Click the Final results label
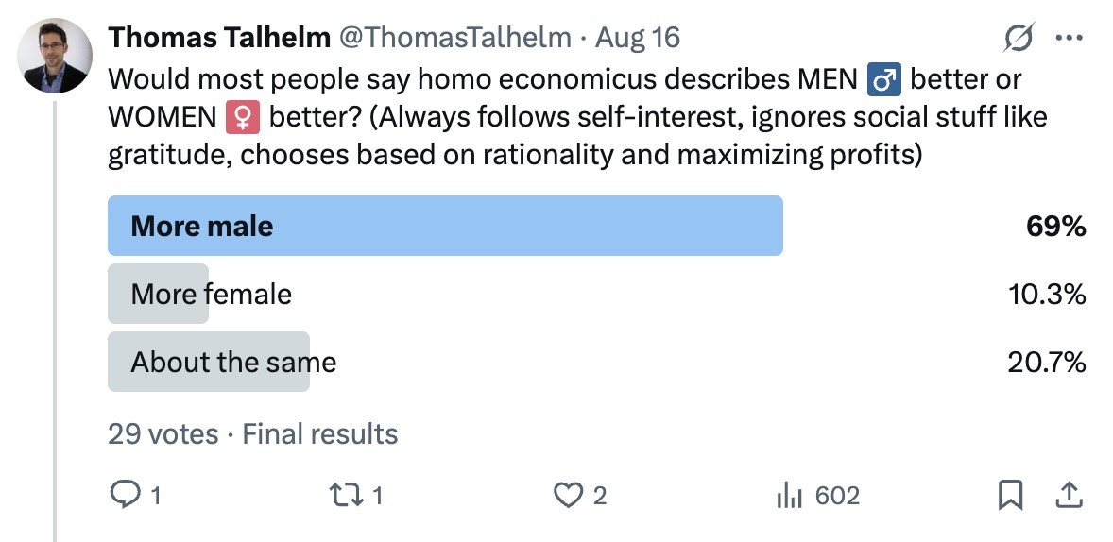The image size is (1113, 542). point(320,434)
